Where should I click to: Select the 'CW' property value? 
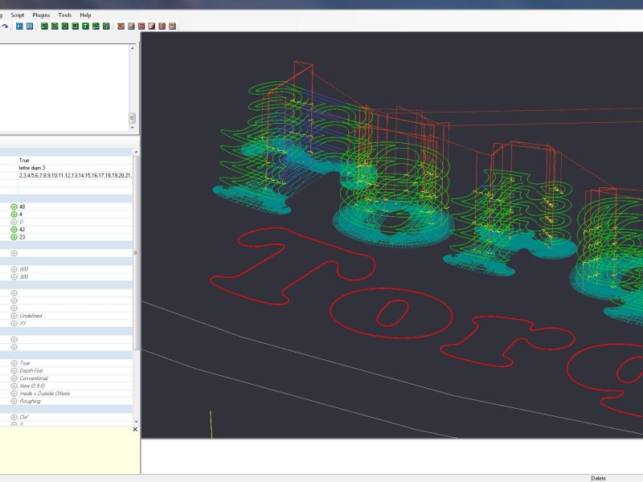coord(24,417)
